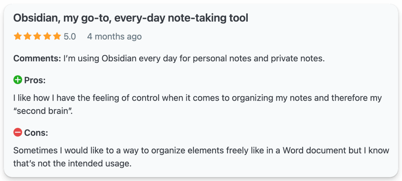Click the second orange rating star
This screenshot has width=402, height=181.
pyautogui.click(x=27, y=36)
